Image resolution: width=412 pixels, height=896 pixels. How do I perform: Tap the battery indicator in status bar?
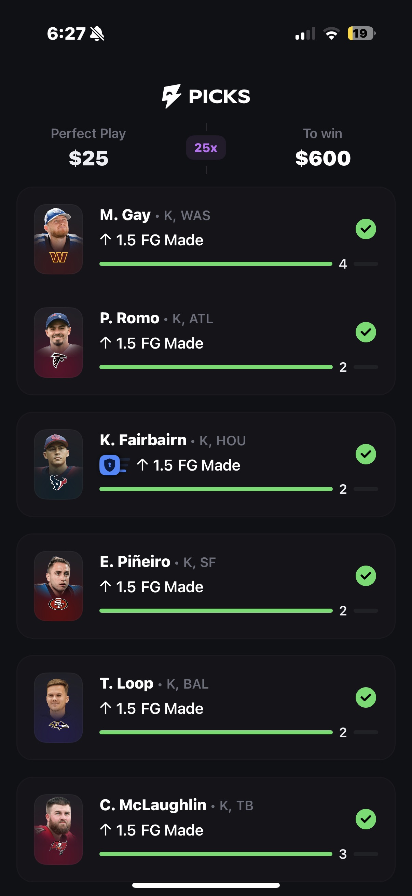click(361, 33)
